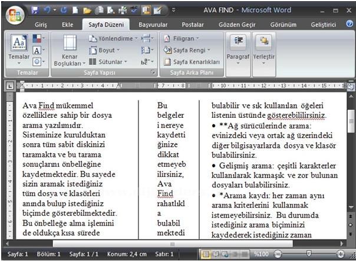Screen dimensions: 356x261
Task: Click the %100 zoom level button
Action: (x=261, y=254)
